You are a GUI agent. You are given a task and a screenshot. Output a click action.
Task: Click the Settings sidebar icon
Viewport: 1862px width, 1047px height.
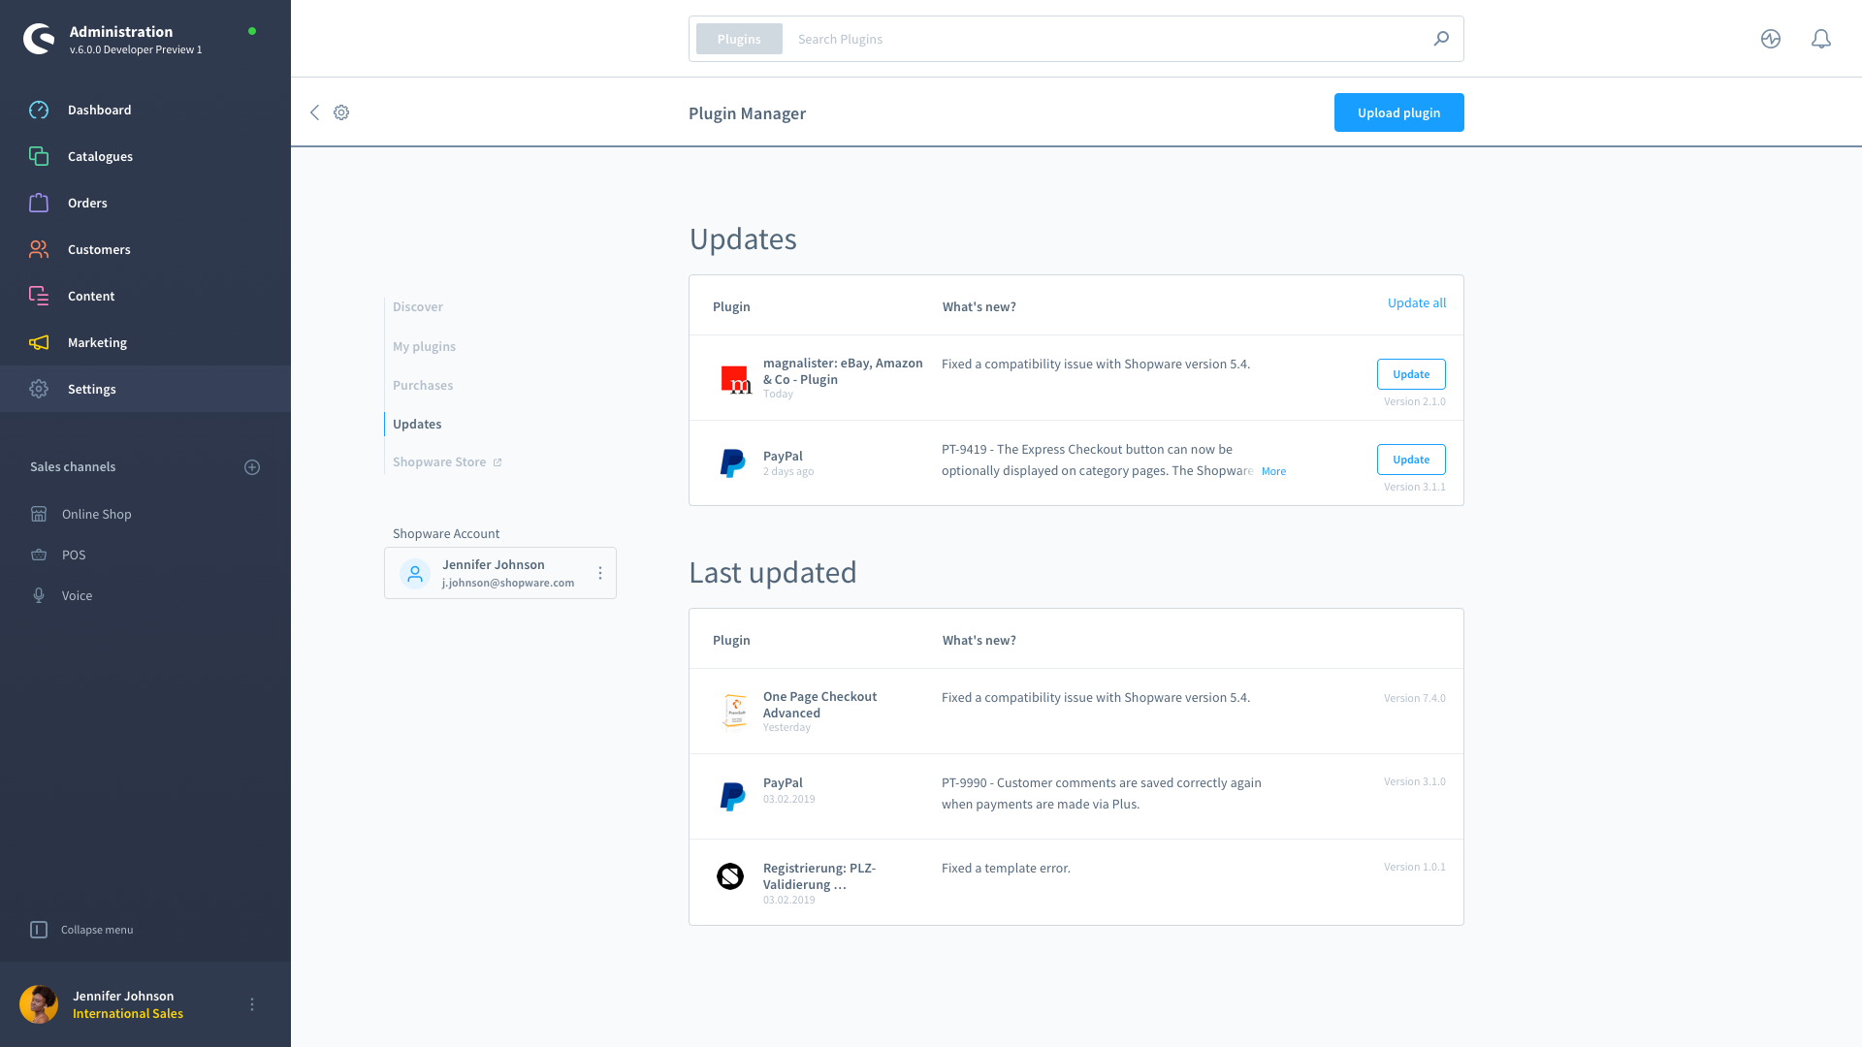pyautogui.click(x=39, y=389)
